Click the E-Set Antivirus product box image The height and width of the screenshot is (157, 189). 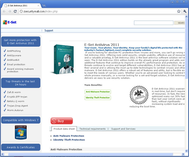click(63, 59)
